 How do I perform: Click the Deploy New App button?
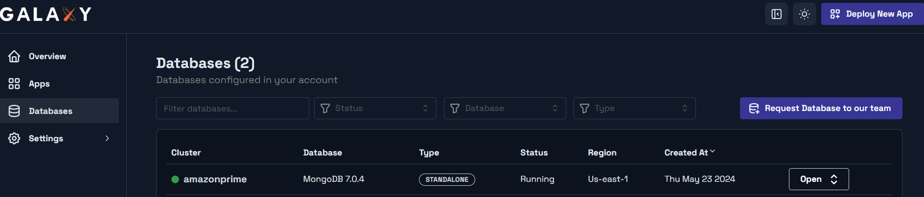tap(872, 14)
